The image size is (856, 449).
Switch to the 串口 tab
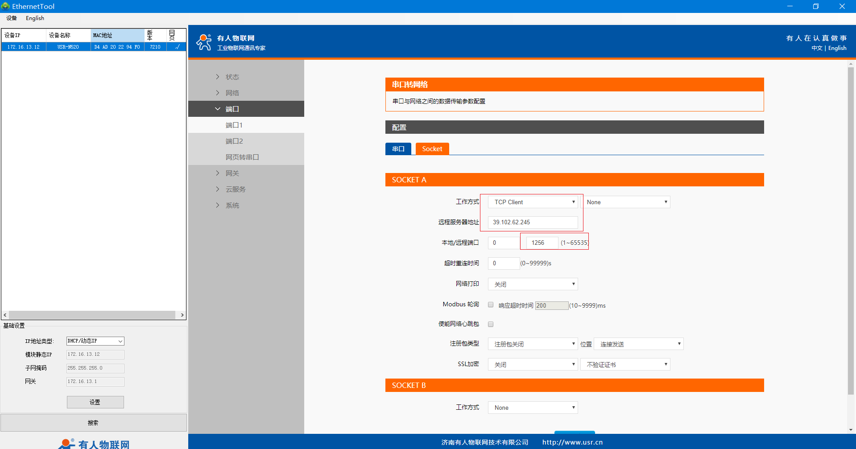click(x=398, y=149)
